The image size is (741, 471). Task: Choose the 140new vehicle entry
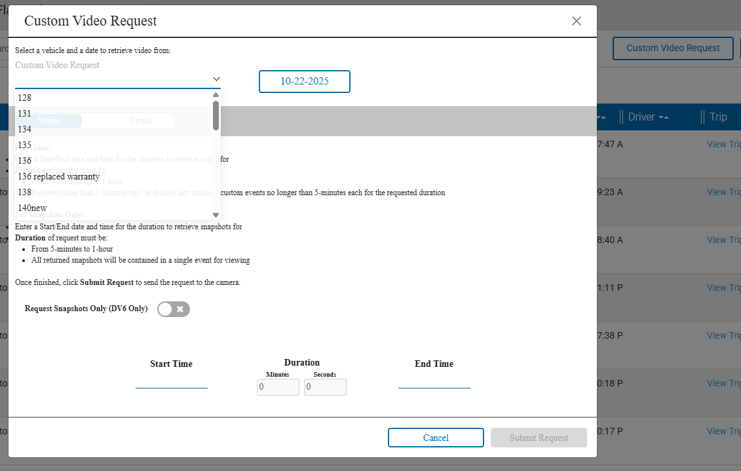(x=33, y=208)
